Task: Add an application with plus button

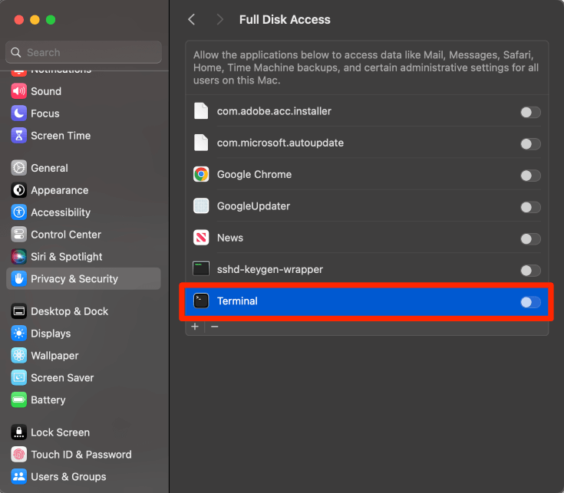Action: coord(195,327)
